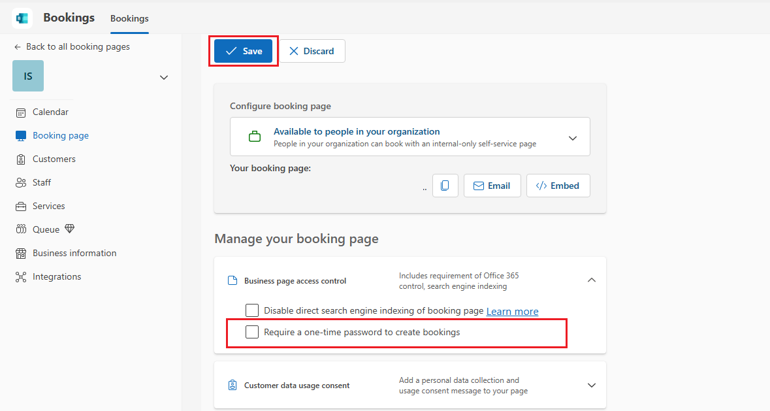
Task: Click the premium diamond icon next to Queue
Action: click(x=70, y=229)
